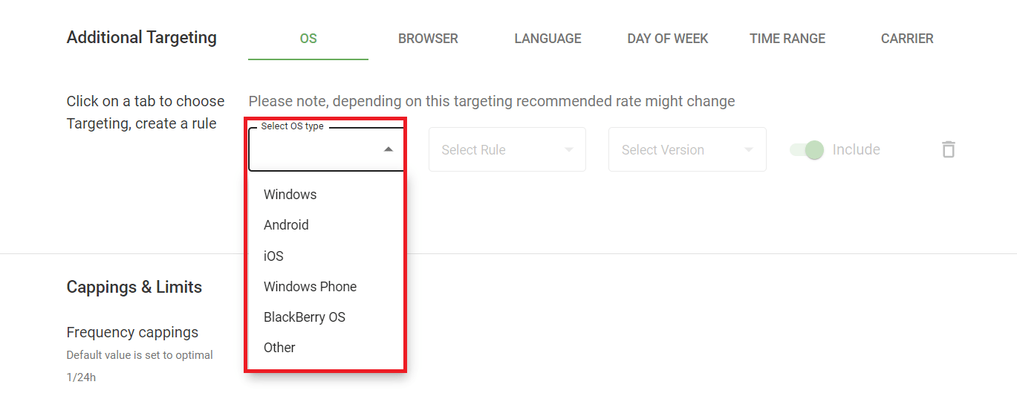The height and width of the screenshot is (399, 1017).
Task: Delete the targeting rule with trash icon
Action: [x=948, y=149]
